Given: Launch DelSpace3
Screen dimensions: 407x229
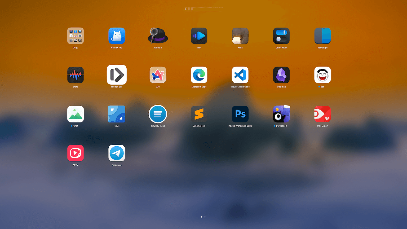Looking at the screenshot, I should (x=281, y=114).
